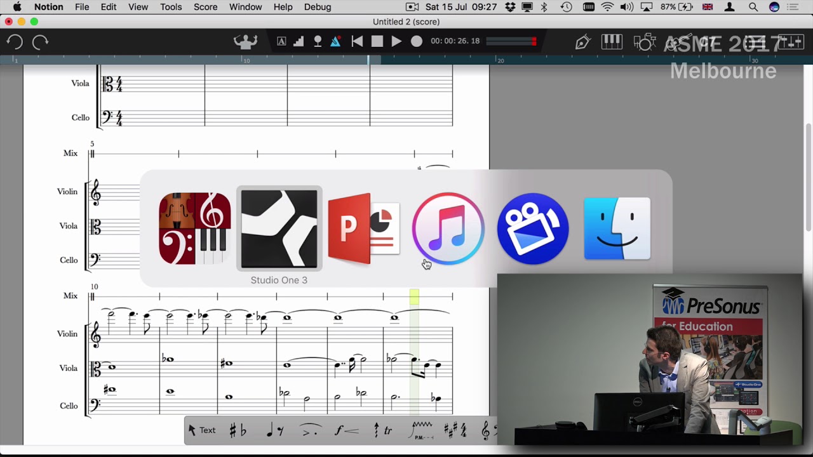Select Studio One 3 in app switcher

(x=279, y=229)
